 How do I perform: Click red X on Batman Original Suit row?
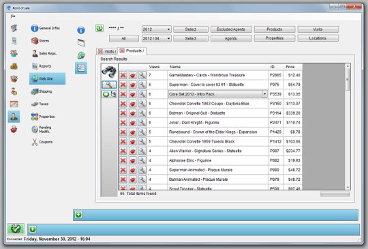(x=123, y=113)
